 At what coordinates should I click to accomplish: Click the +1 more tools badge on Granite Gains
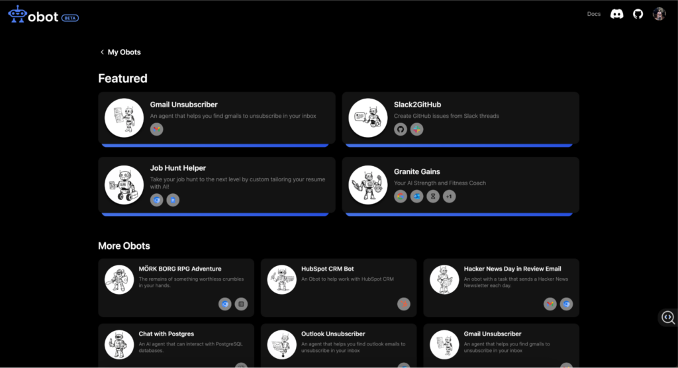(450, 197)
